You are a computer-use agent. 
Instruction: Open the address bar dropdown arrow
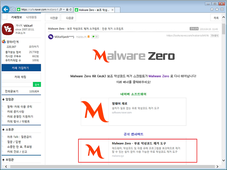tap(64, 9)
